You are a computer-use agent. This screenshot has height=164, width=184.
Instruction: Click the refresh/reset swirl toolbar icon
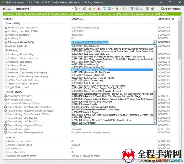(85, 9)
